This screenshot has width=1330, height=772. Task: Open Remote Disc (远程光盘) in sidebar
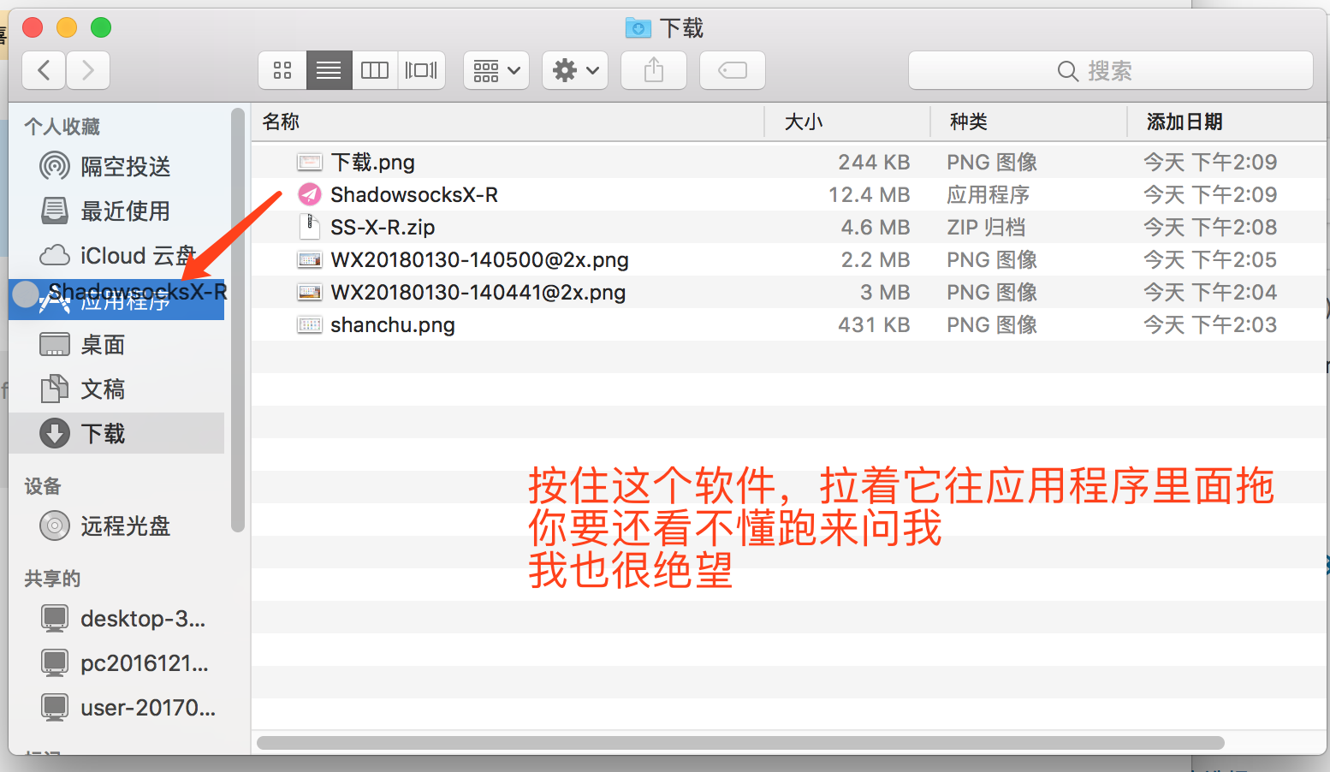tap(116, 526)
